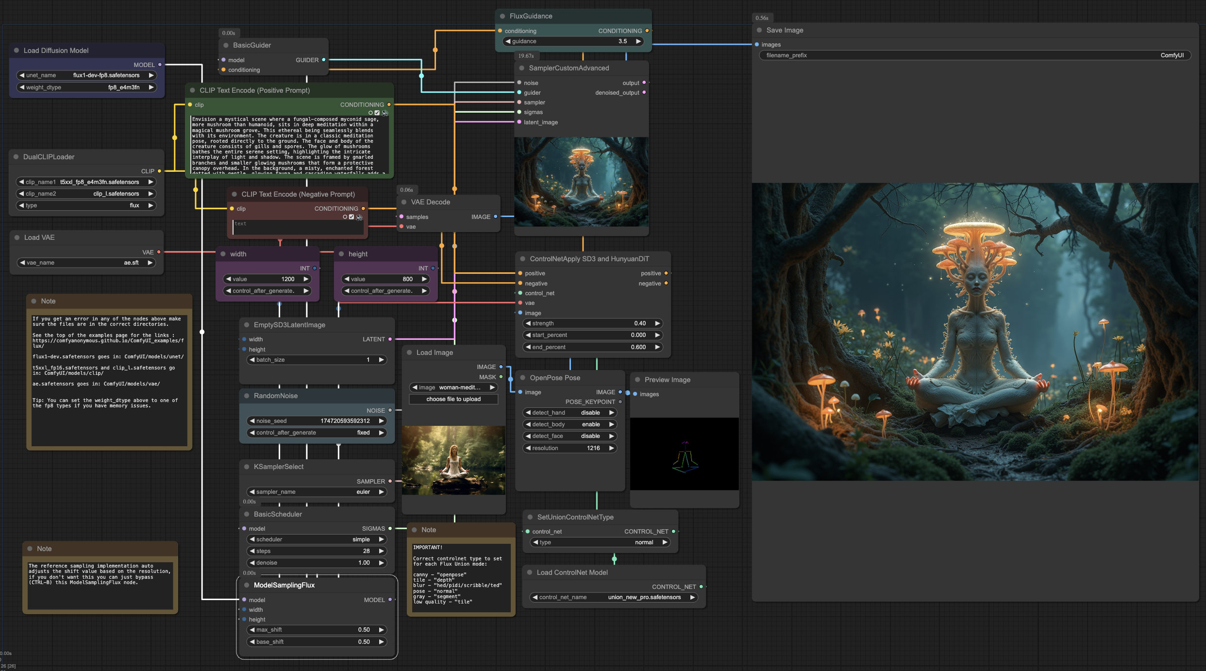Viewport: 1206px width, 671px height.
Task: Click the speaker icon in Positive Prompt node
Action: click(385, 113)
